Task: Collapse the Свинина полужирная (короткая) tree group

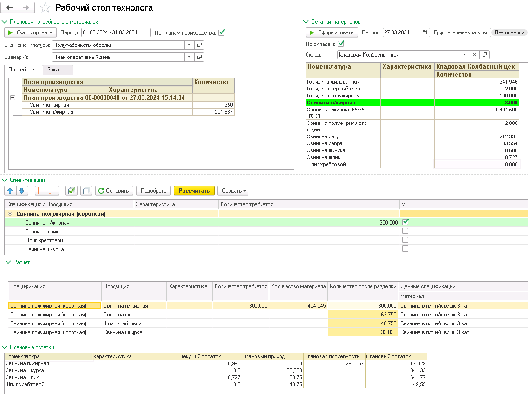Action: [10, 214]
